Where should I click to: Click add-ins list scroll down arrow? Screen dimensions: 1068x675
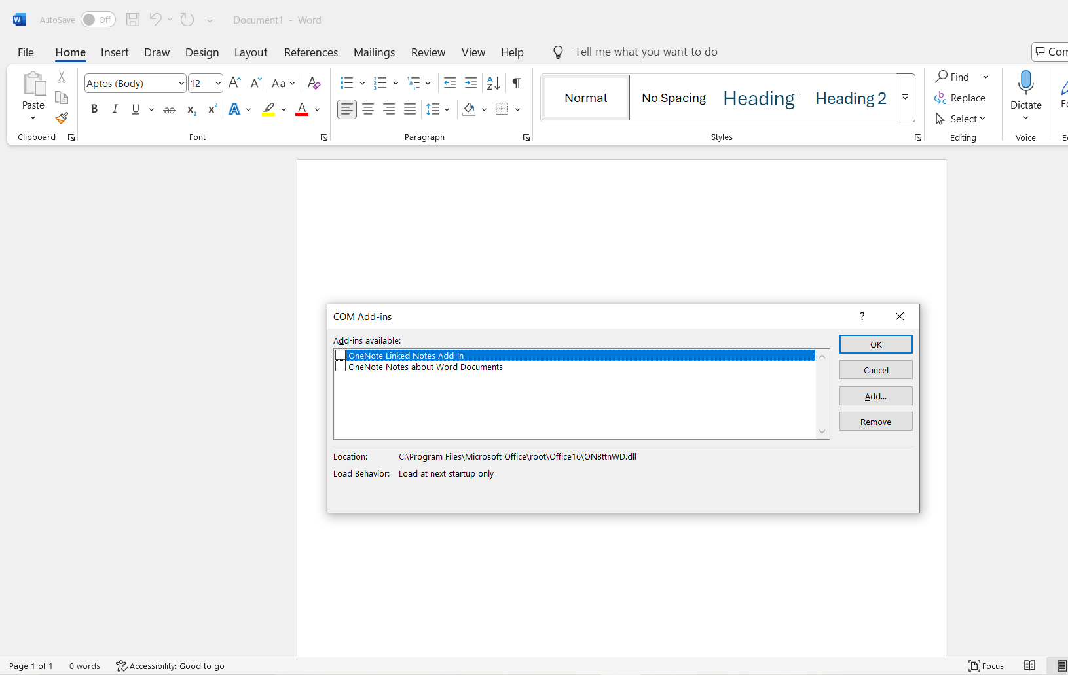pyautogui.click(x=822, y=432)
